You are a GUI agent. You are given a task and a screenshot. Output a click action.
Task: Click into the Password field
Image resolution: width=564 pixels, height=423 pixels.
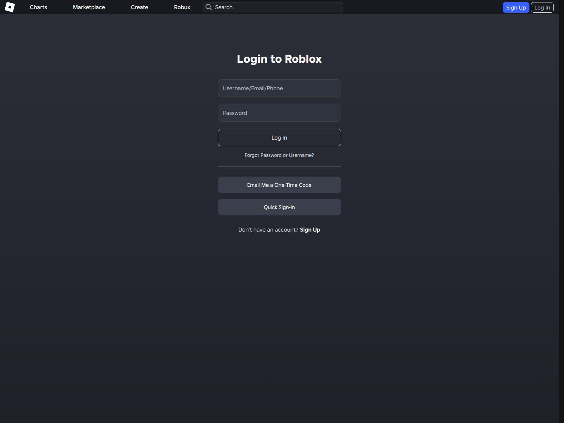(x=279, y=113)
